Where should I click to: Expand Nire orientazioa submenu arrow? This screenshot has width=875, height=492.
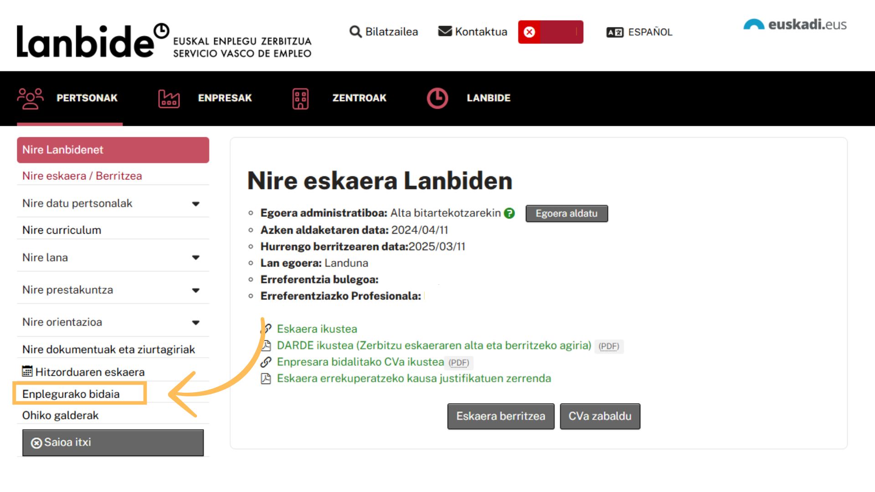[x=196, y=323]
